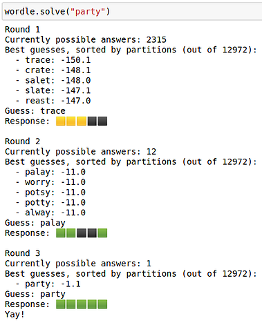
Task: Click the "party" string in the code cell
Action: pos(88,12)
